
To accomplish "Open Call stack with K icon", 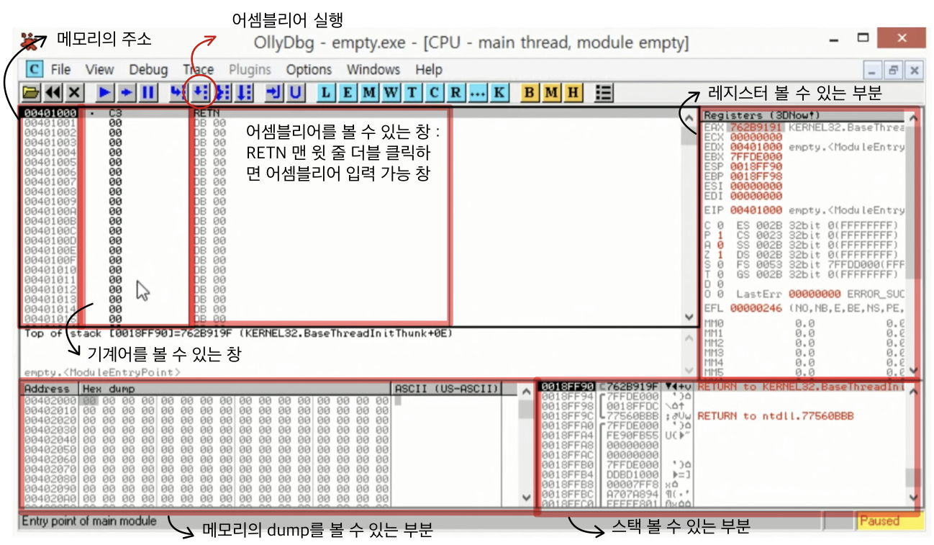I will [x=499, y=92].
